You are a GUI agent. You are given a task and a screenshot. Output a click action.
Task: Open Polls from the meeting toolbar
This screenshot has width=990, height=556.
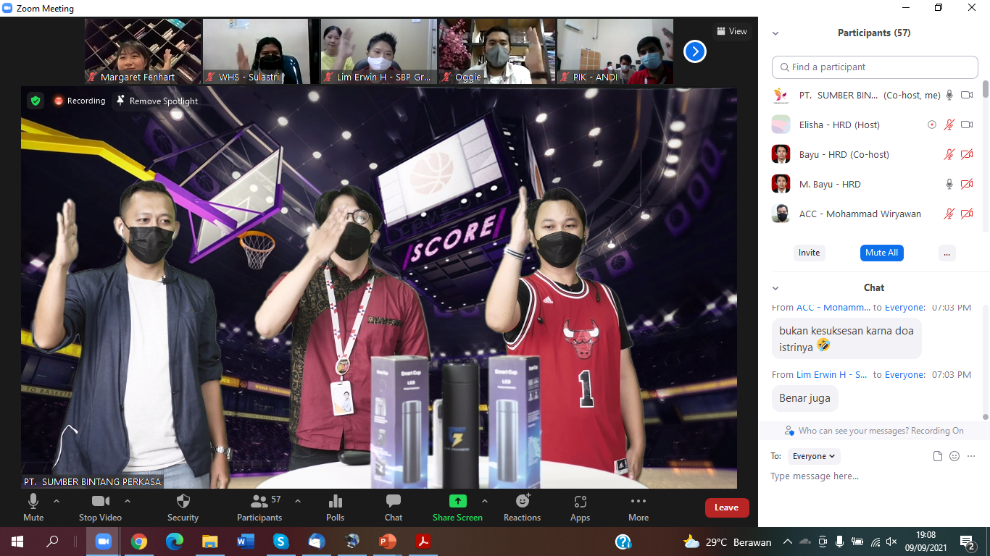click(335, 507)
